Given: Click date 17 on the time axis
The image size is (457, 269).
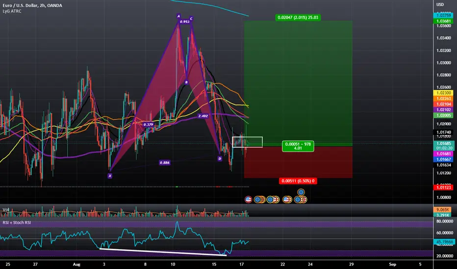Looking at the screenshot, I should [241, 264].
